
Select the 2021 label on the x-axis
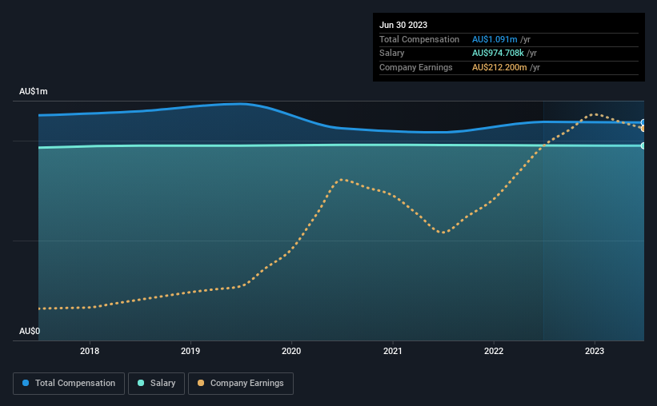pos(393,351)
